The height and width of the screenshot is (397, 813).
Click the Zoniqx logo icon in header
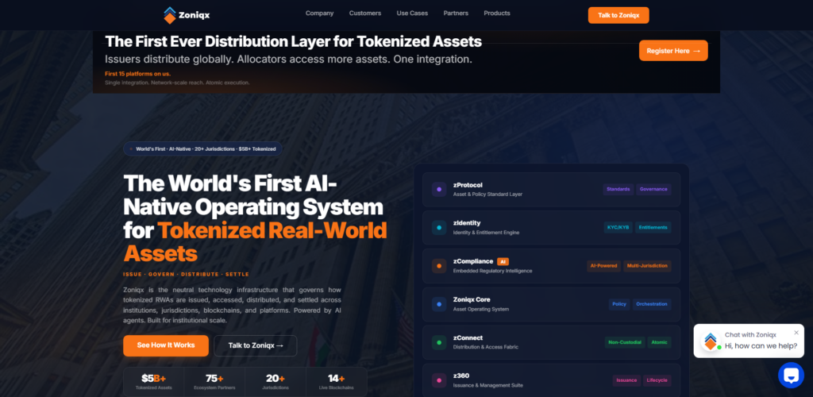(170, 15)
